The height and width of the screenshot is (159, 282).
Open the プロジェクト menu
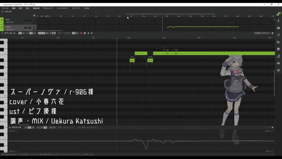pyautogui.click(x=48, y=8)
